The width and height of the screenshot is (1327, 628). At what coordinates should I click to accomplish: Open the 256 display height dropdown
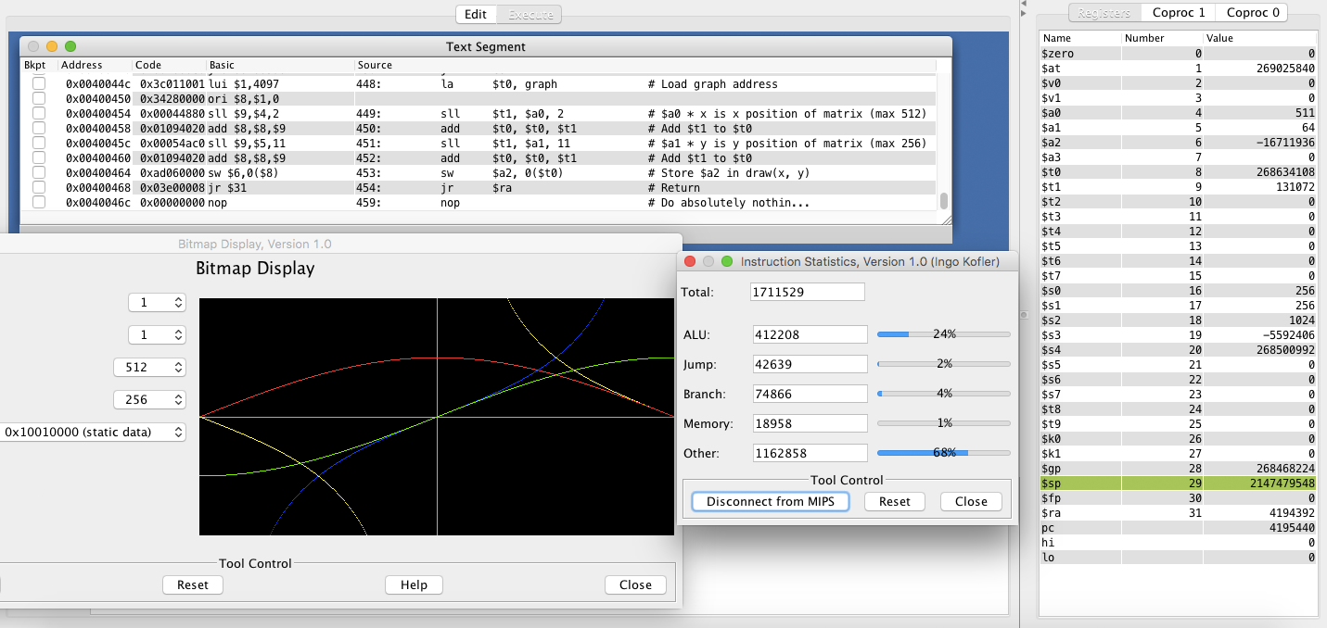click(x=149, y=399)
